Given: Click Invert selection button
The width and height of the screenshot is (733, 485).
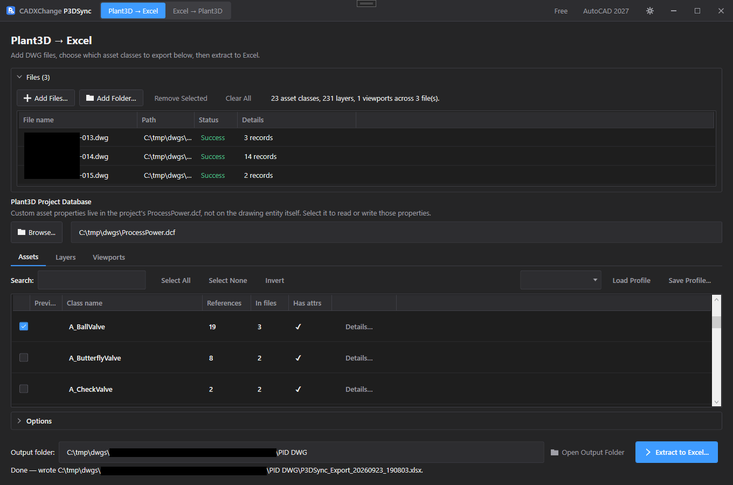Looking at the screenshot, I should point(274,280).
